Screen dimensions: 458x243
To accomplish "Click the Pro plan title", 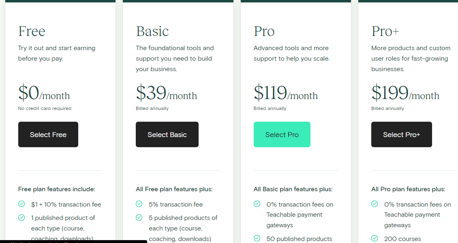I will click(264, 32).
